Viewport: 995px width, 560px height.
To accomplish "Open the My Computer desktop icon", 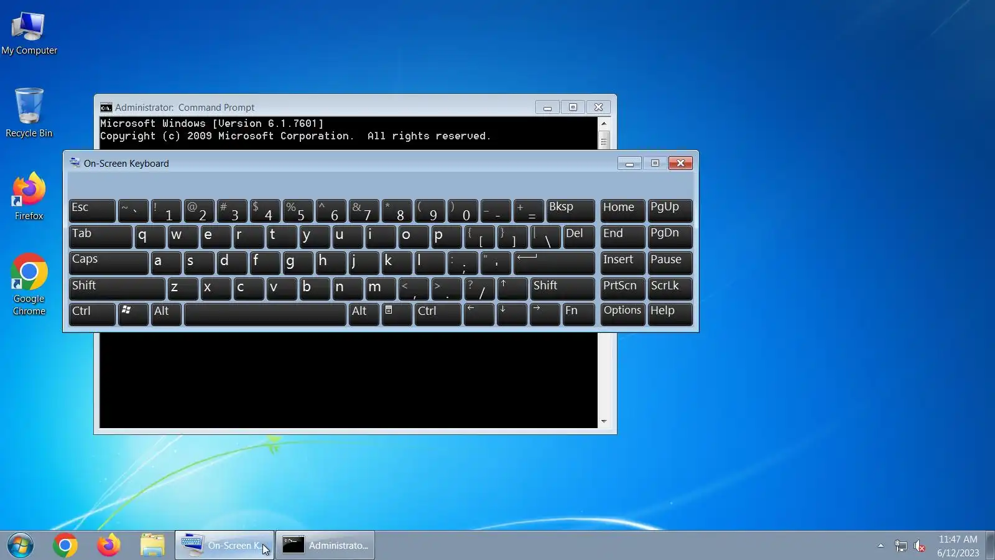I will coord(29,34).
